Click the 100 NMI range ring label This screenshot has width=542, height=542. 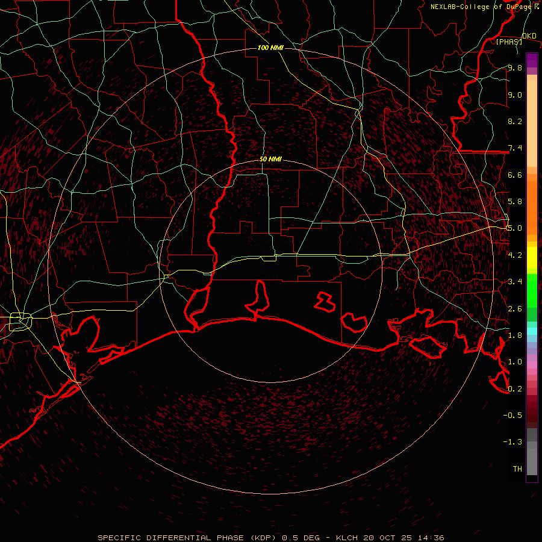[x=270, y=48]
